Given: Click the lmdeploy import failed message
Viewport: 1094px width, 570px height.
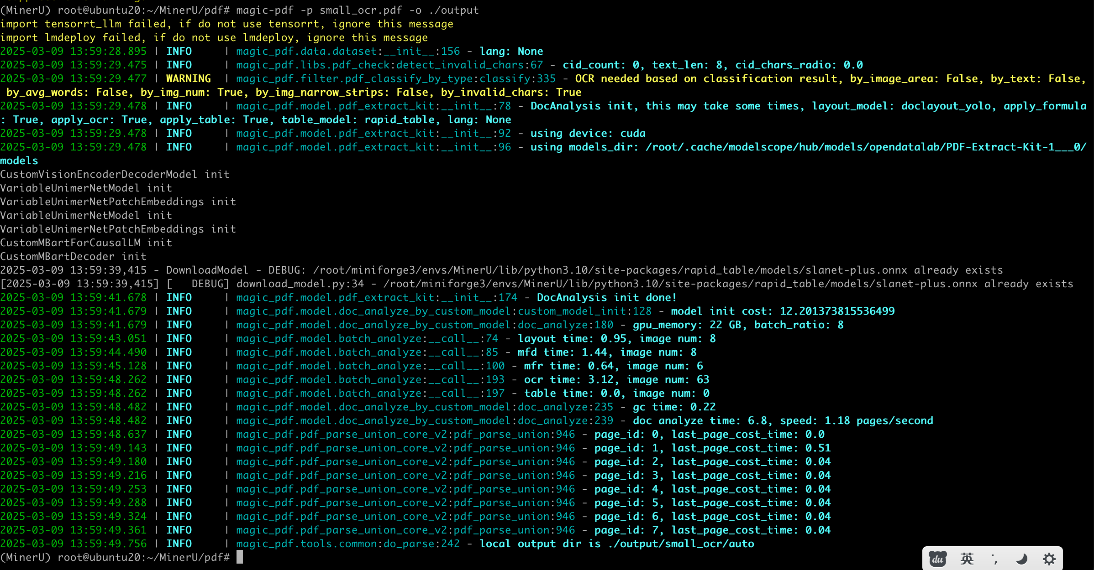Looking at the screenshot, I should (x=214, y=37).
